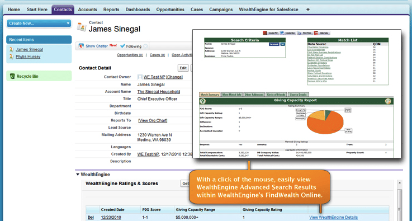Collapse the WealthEngine section triangle

78,175
